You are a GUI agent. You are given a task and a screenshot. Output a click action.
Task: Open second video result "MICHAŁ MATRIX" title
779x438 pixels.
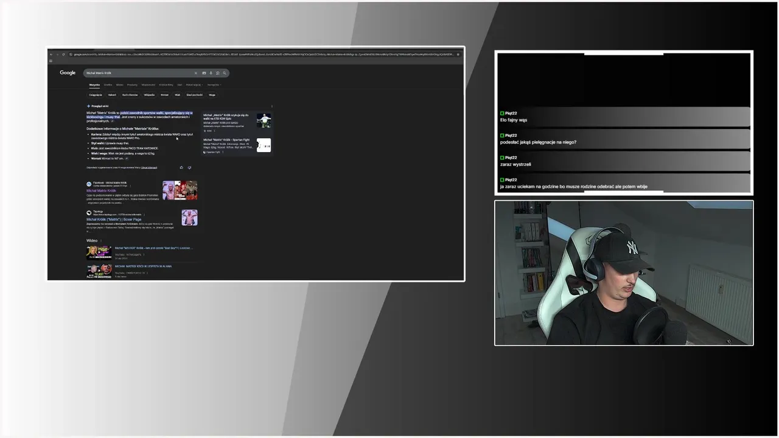coord(143,266)
